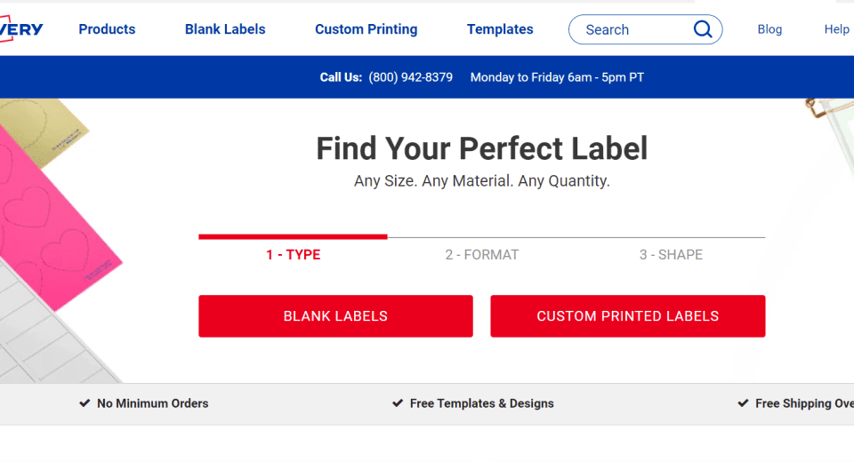Open the Custom Printing menu
The height and width of the screenshot is (462, 854).
tap(366, 29)
